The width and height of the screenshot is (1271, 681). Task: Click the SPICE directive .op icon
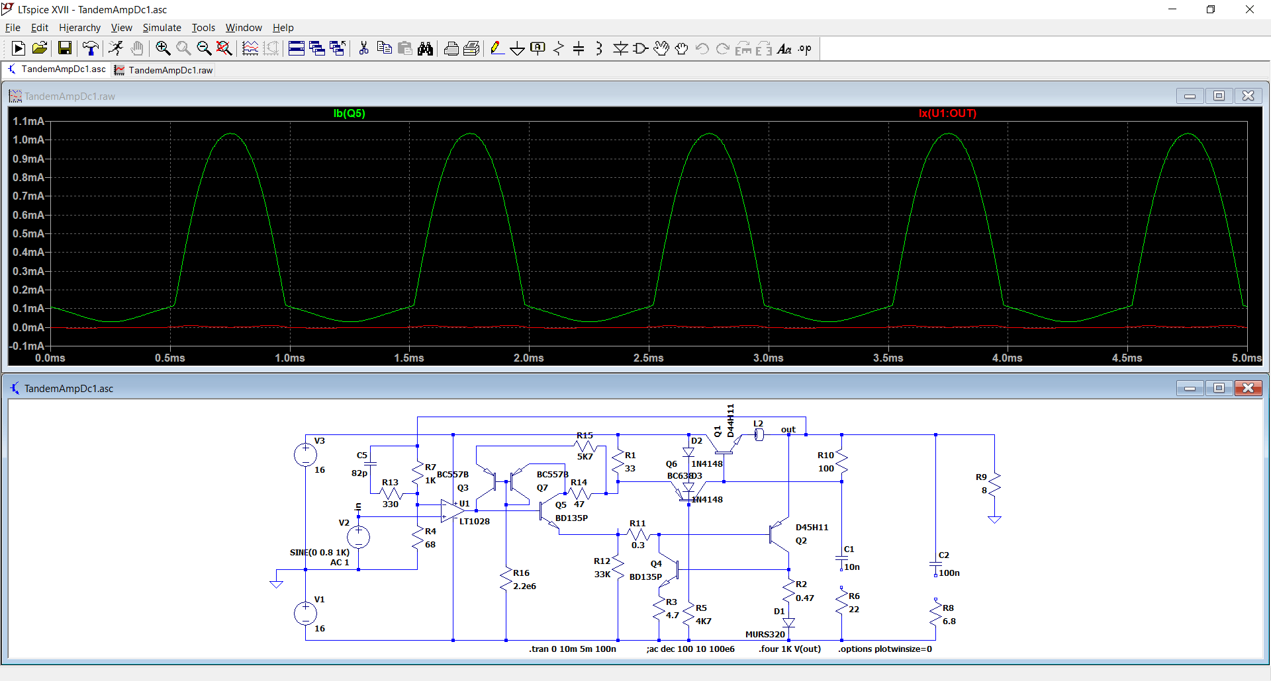(x=805, y=48)
